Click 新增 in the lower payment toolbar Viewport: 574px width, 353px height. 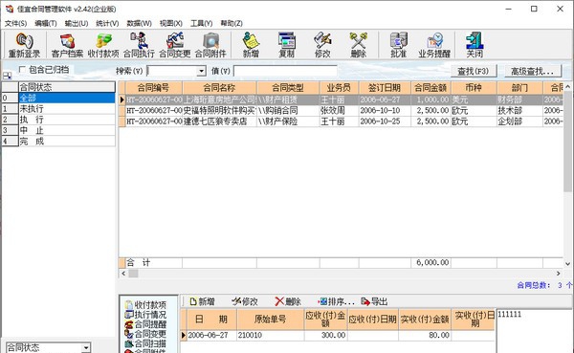coord(202,301)
